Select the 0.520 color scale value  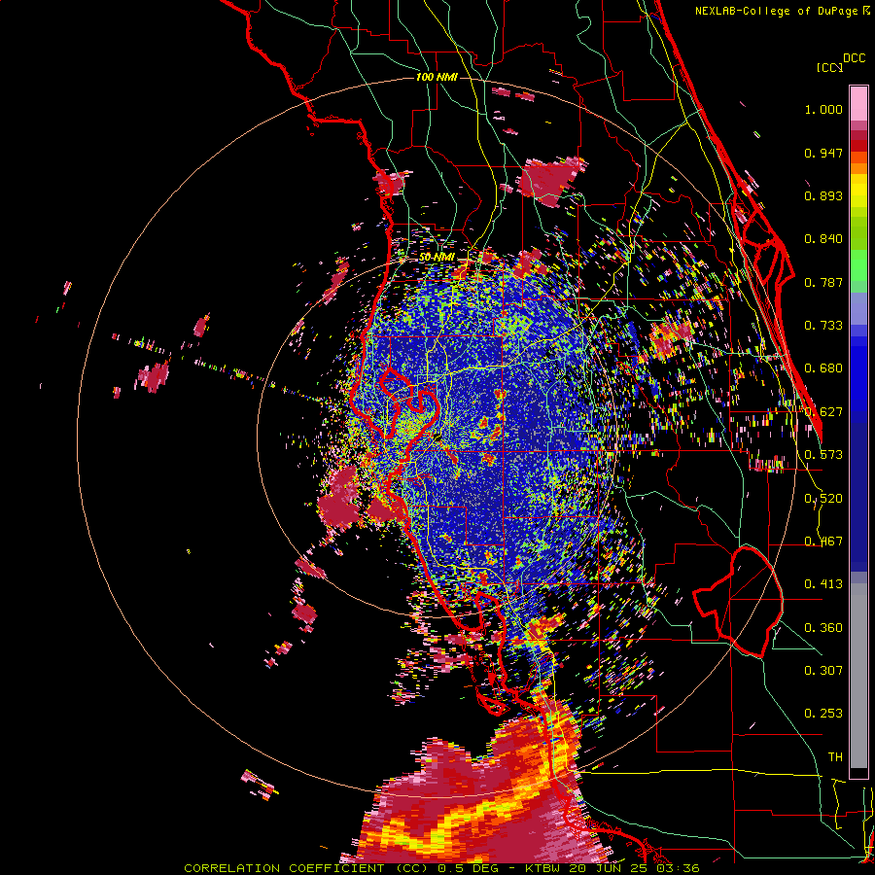[x=823, y=499]
